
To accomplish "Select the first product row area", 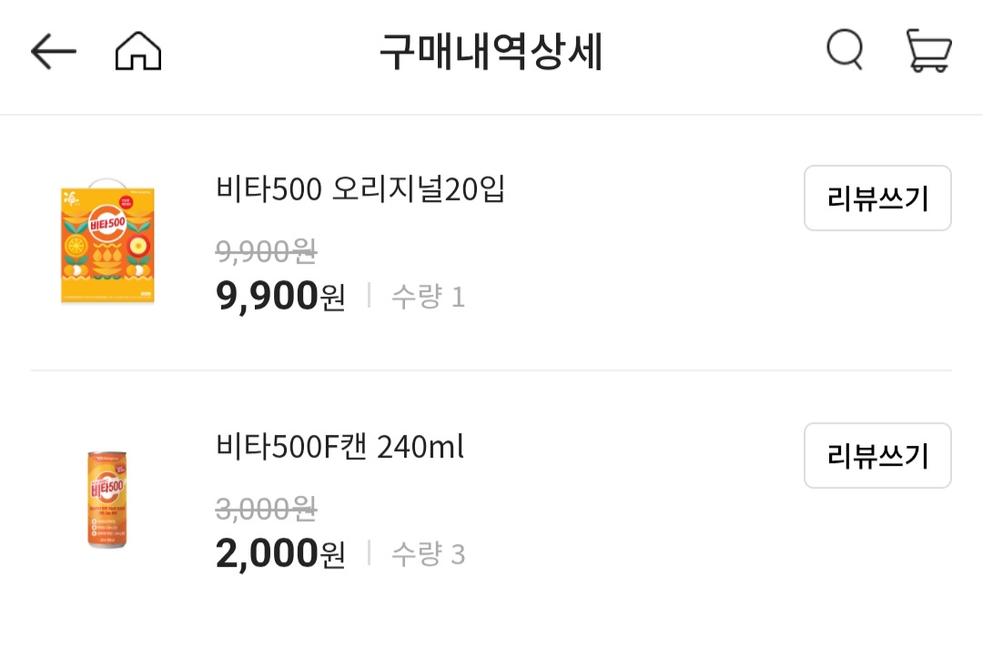I will click(491, 241).
